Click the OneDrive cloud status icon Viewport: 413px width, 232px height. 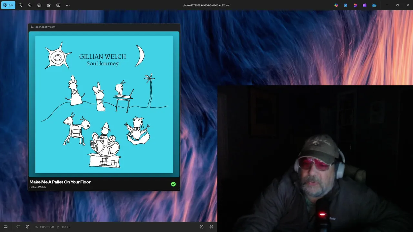point(374,5)
